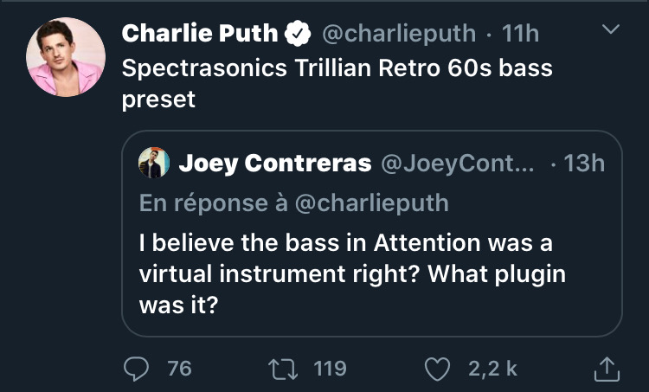649x392 pixels.
Task: Expand the tweet options chevron menu
Action: pos(611,30)
